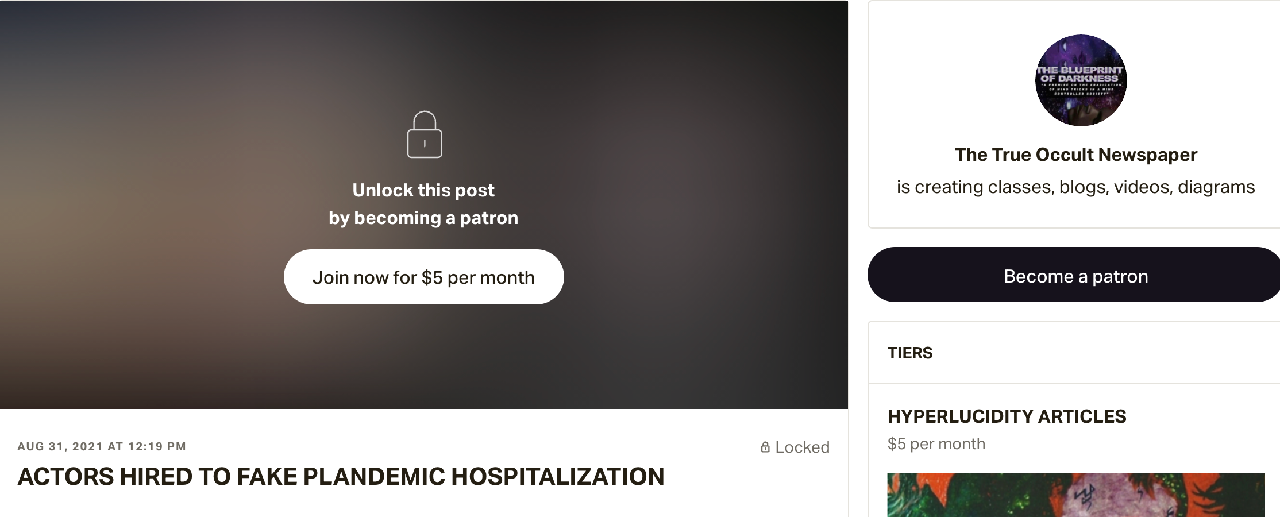The height and width of the screenshot is (517, 1280).
Task: Click the small lock icon beside Locked label
Action: click(x=765, y=447)
